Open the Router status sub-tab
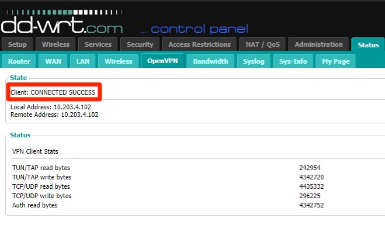The image size is (385, 225). click(x=19, y=61)
